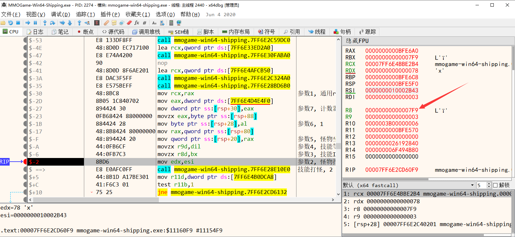Open the labels list toolbar icon
This screenshot has width=515, height=237.
122,23
